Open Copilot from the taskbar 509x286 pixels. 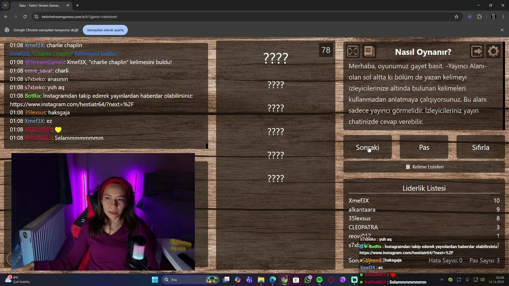[x=238, y=280]
